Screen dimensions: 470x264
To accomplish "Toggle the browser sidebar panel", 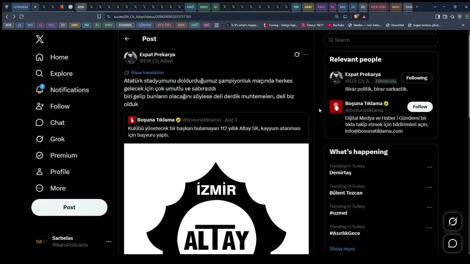I will coord(438,16).
